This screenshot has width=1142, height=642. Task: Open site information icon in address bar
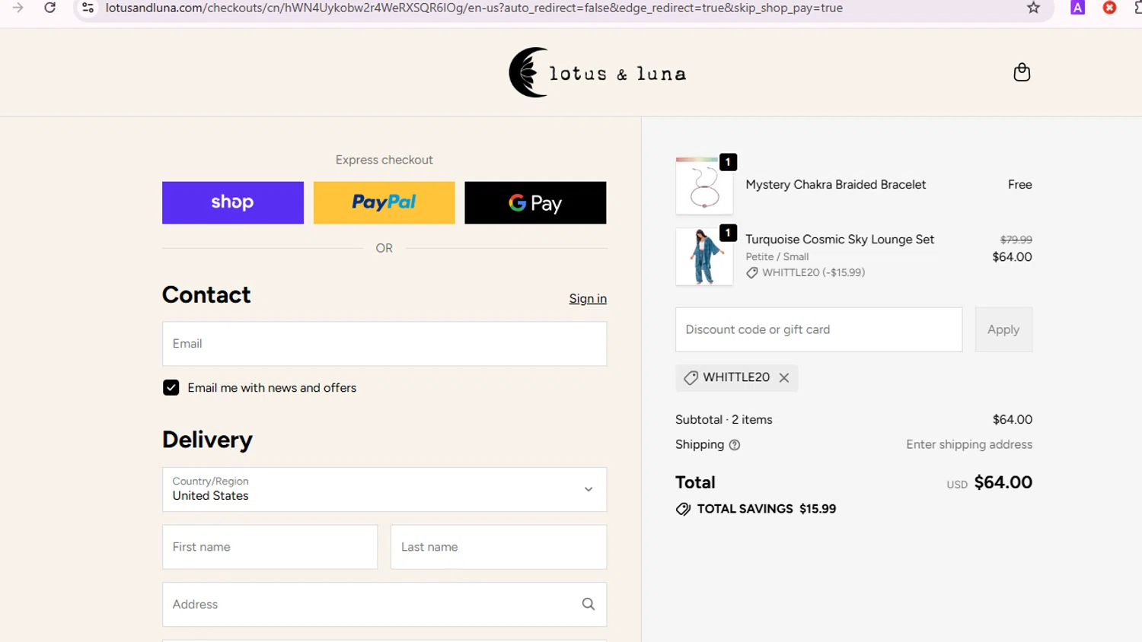[x=88, y=8]
